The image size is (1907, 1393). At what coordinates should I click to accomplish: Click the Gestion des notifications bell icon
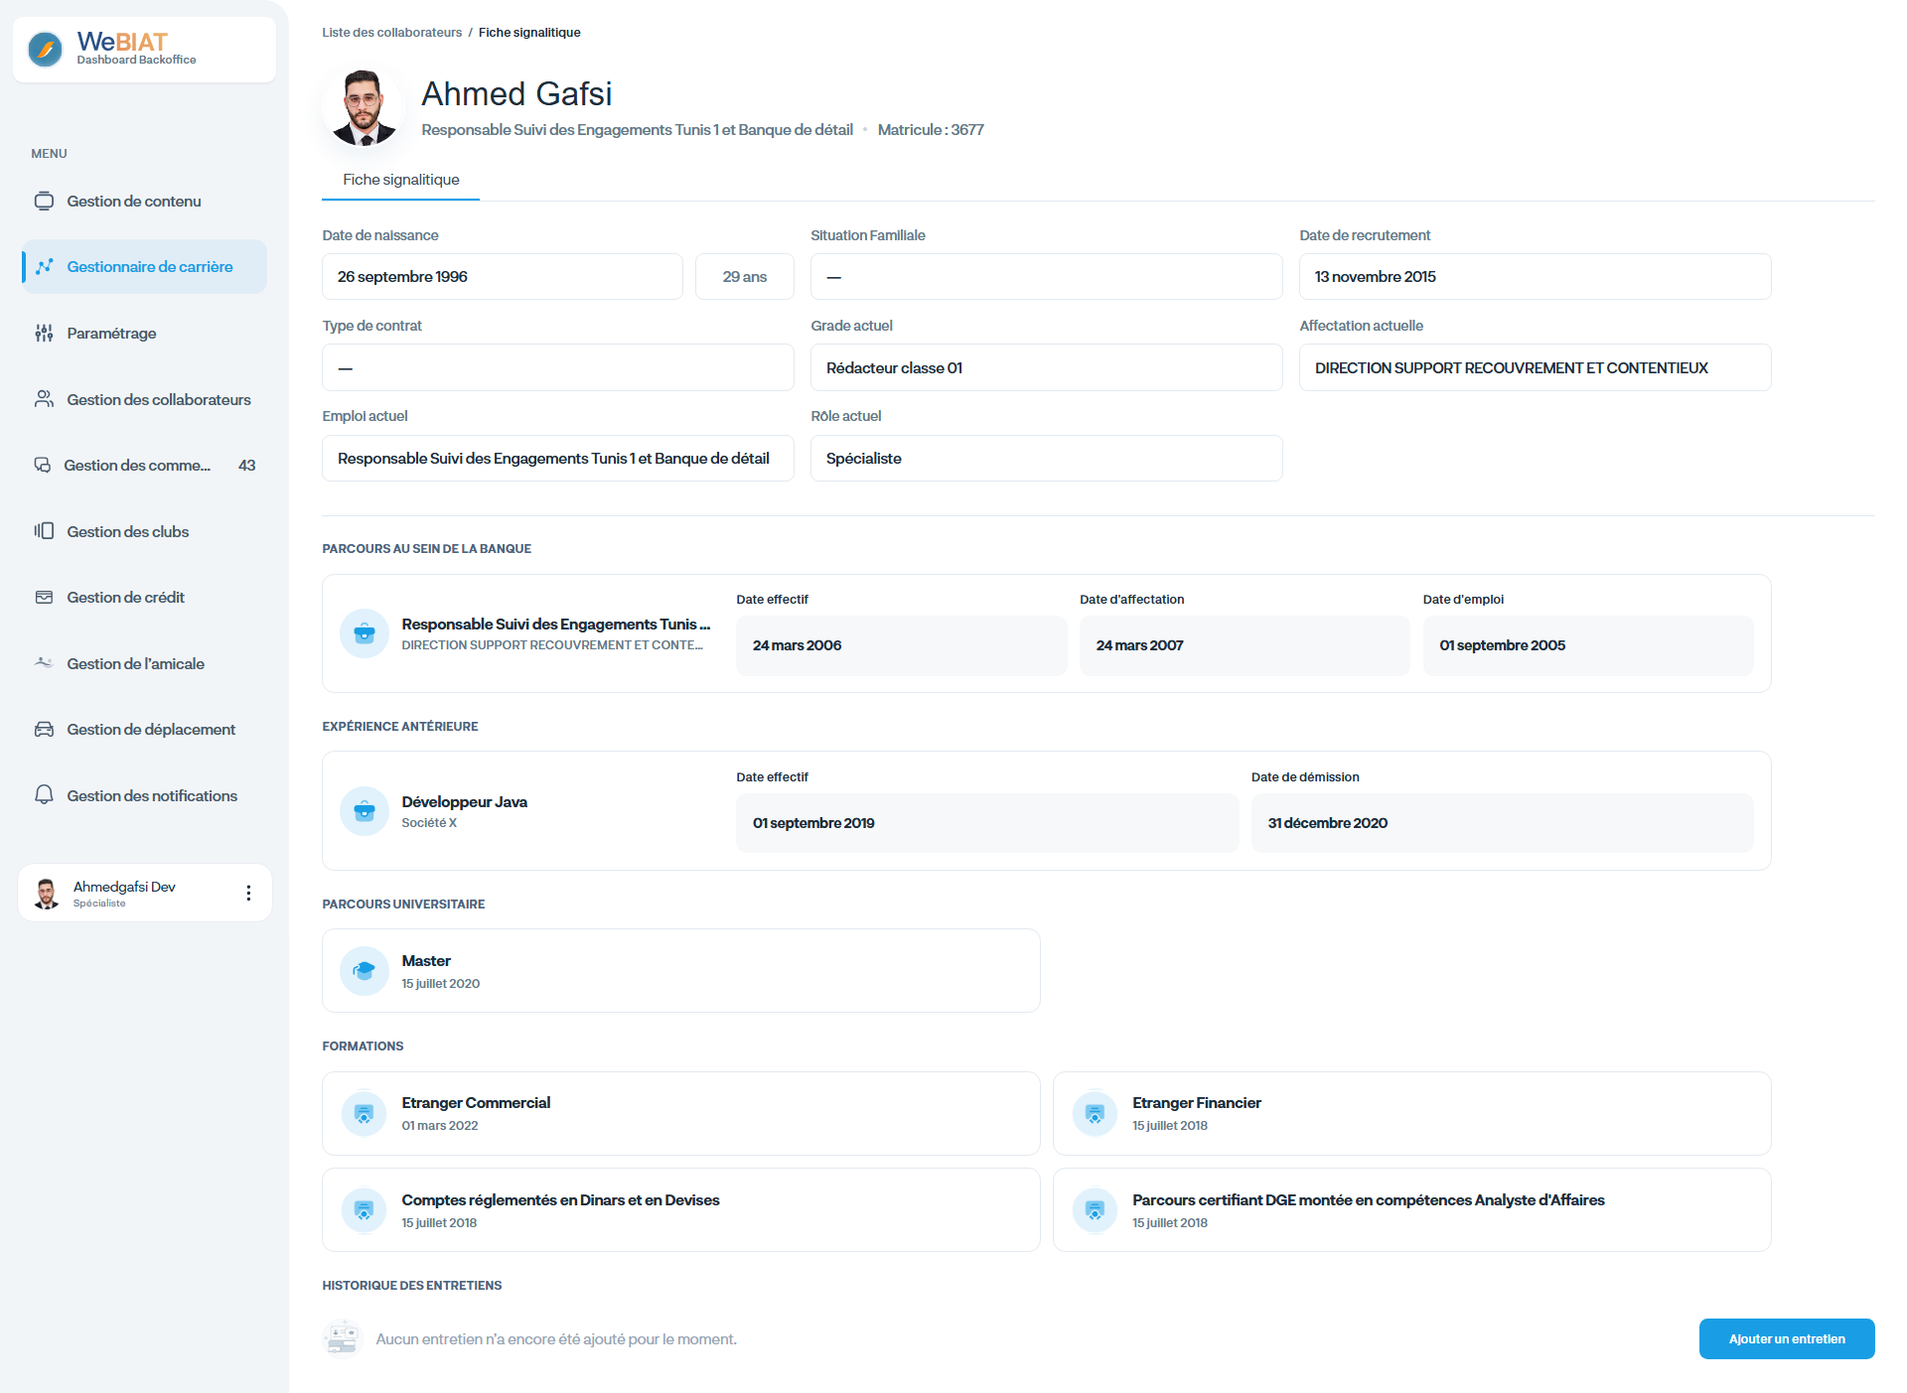coord(44,795)
